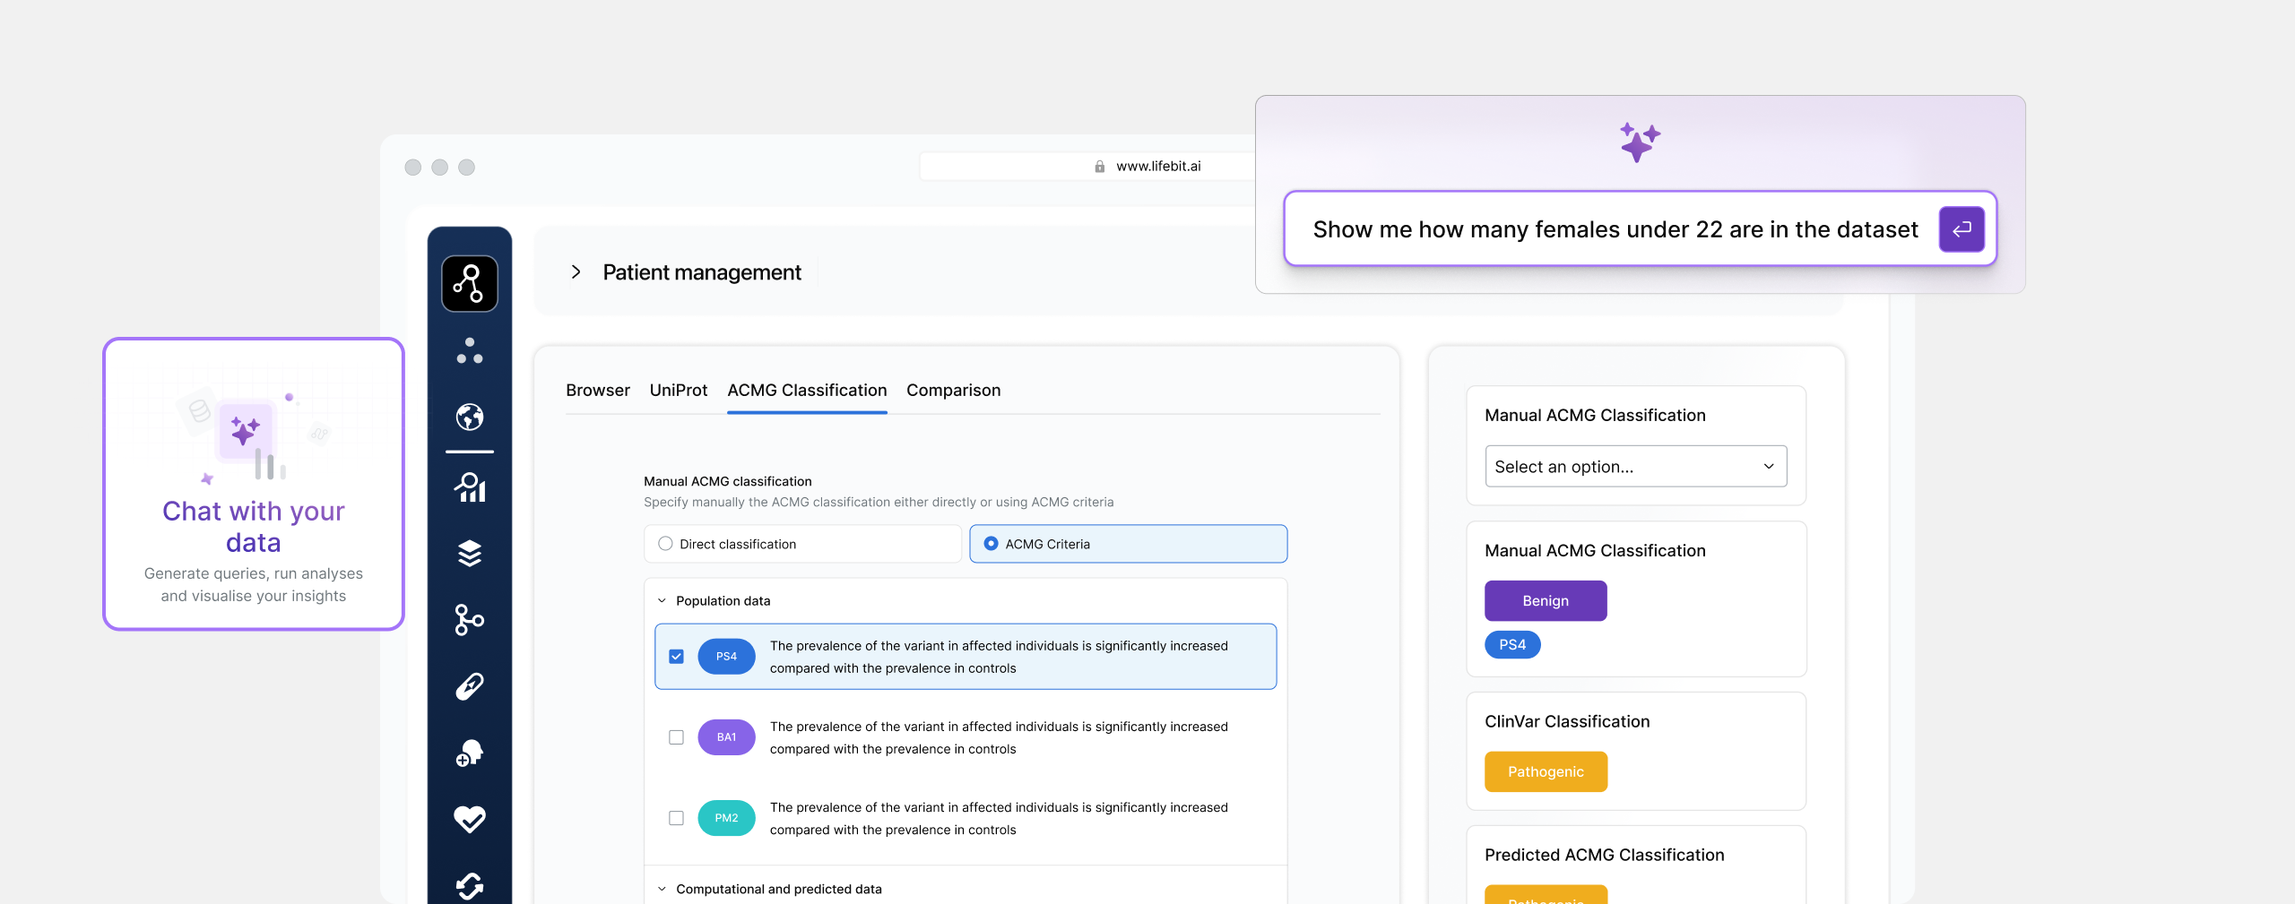Submit the chat query with enter button
The height and width of the screenshot is (904, 2295).
(x=1961, y=229)
